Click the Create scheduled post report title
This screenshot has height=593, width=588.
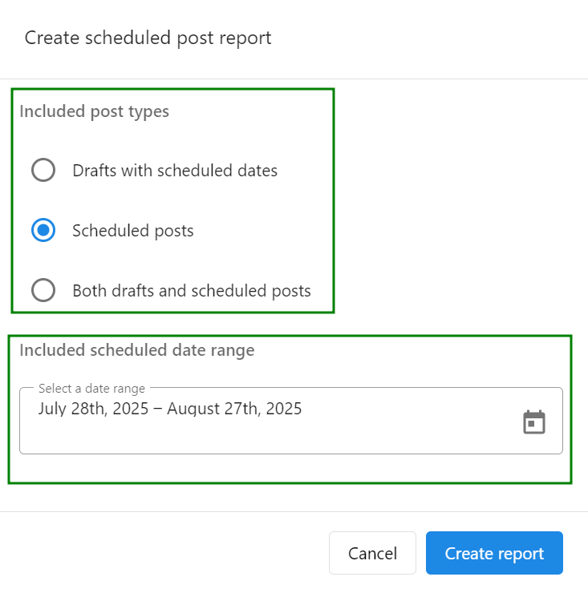coord(148,38)
